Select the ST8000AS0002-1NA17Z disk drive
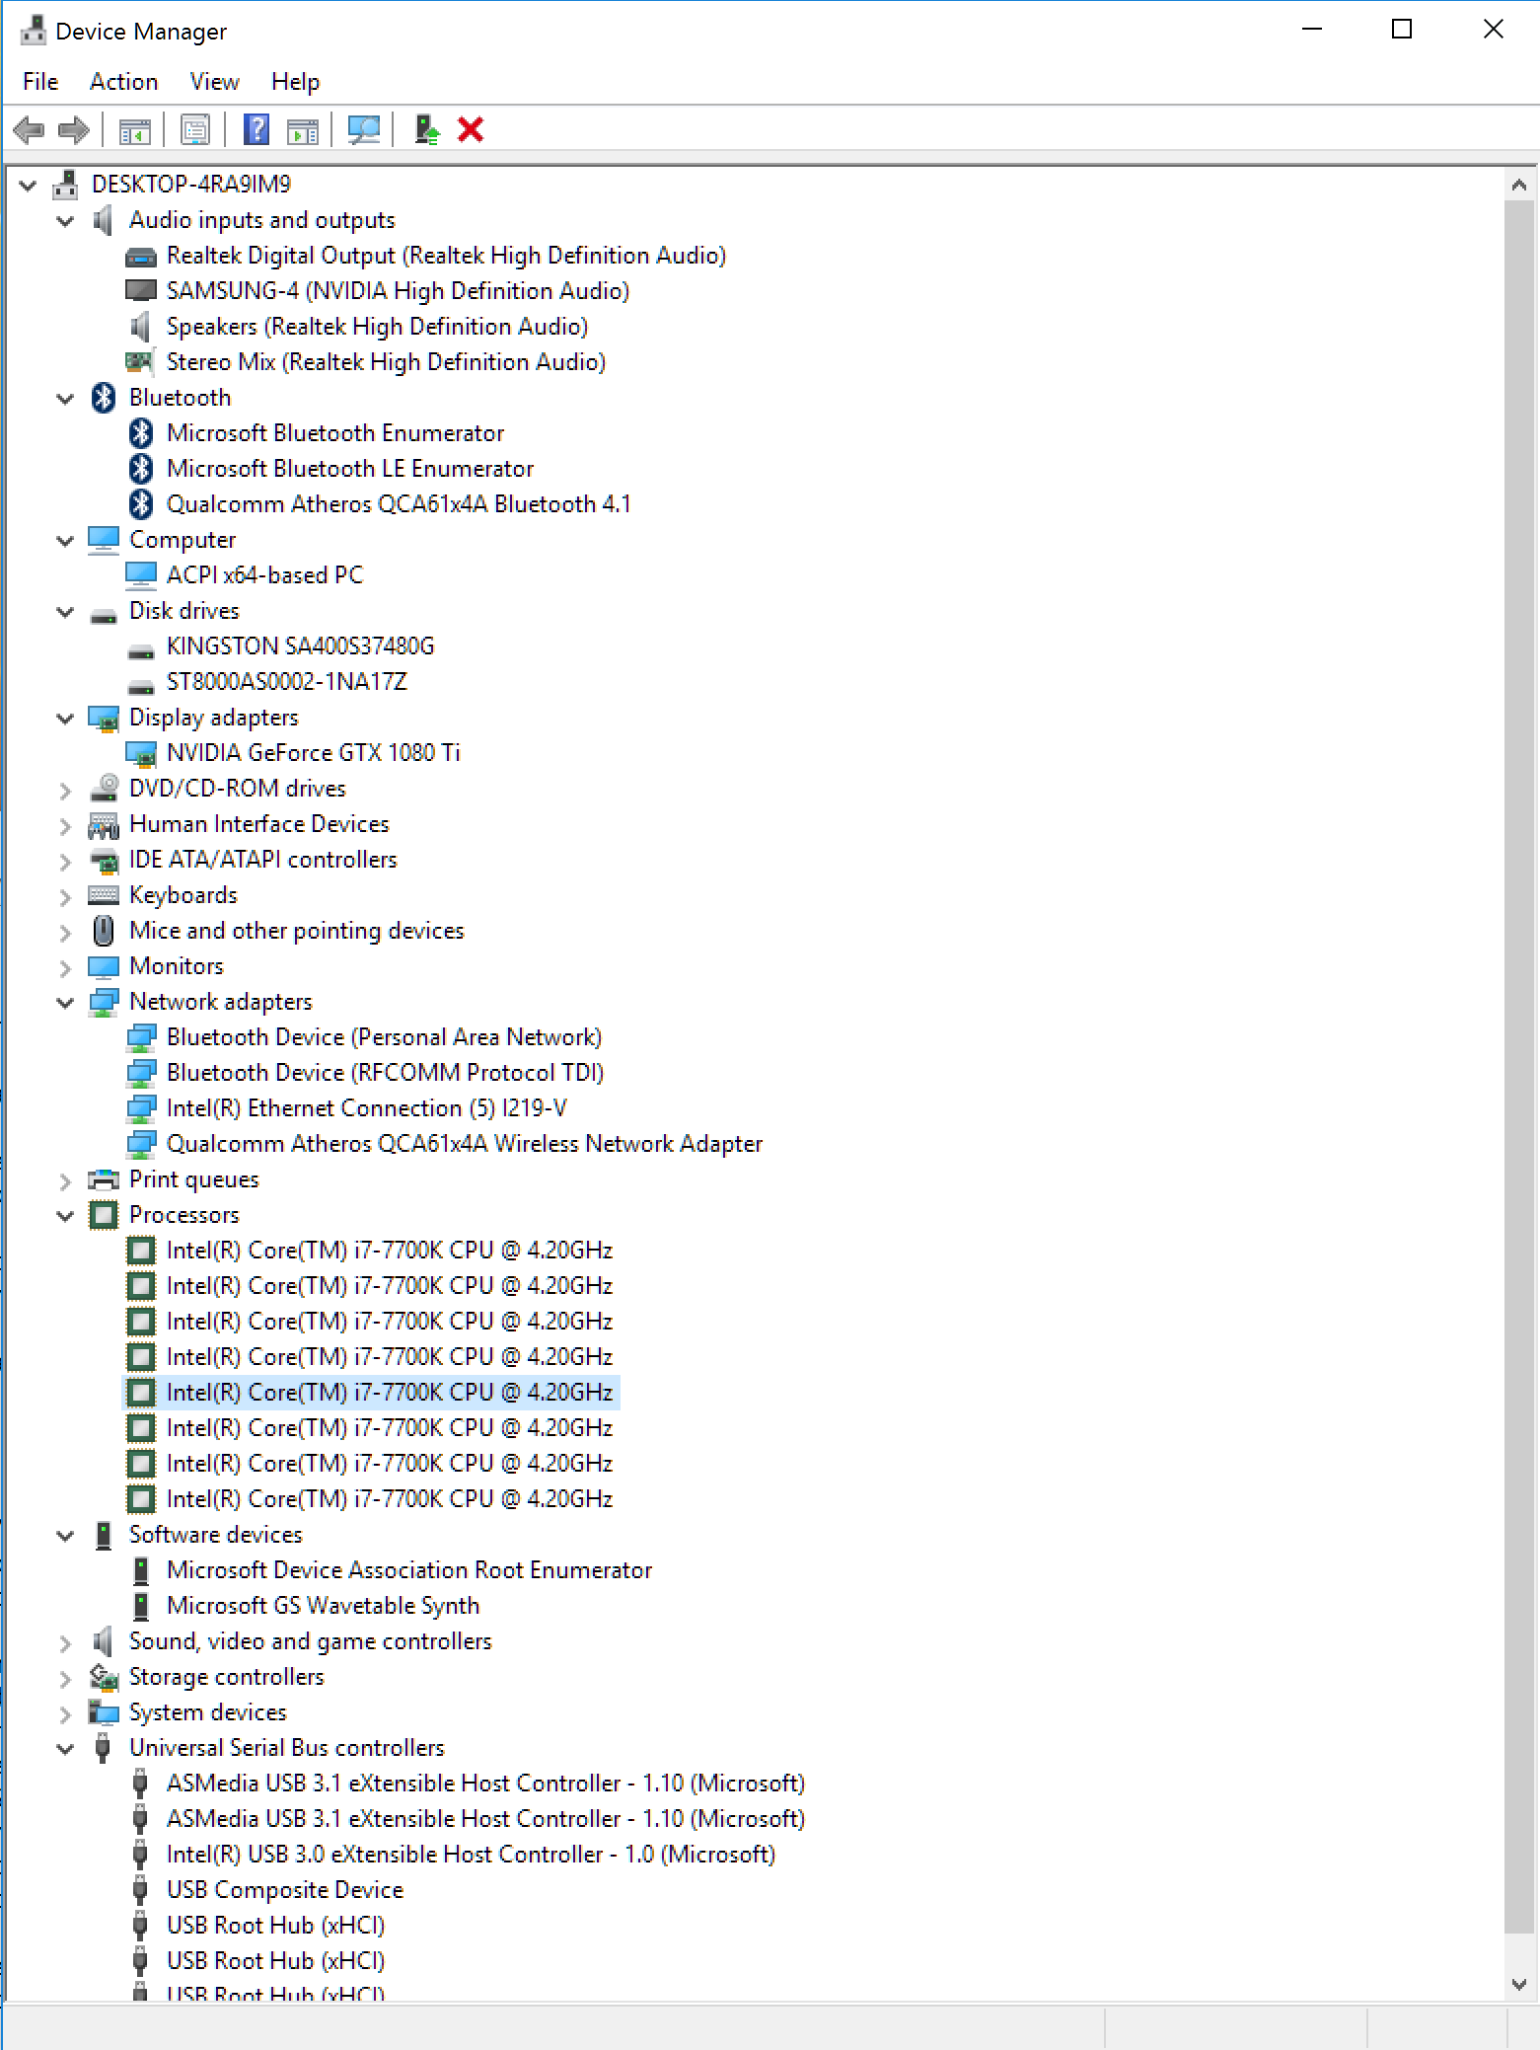1540x2050 pixels. (x=286, y=682)
